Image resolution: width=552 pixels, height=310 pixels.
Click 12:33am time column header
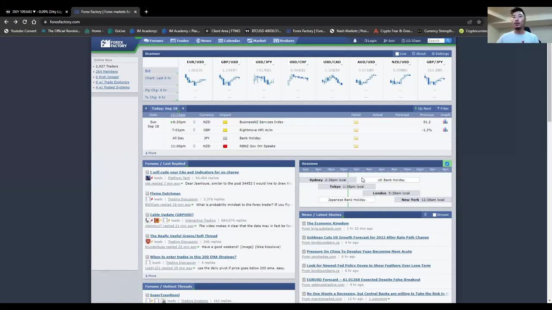(178, 115)
